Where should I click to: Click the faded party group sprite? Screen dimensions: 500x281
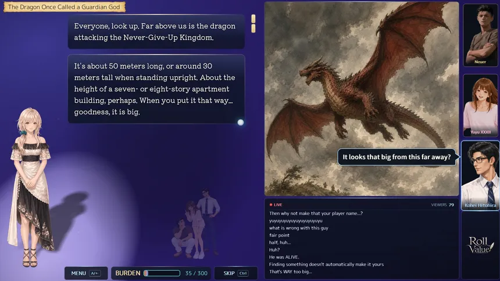click(195, 224)
